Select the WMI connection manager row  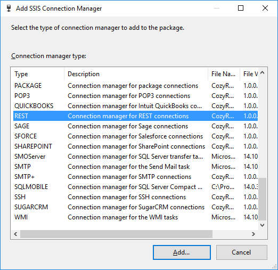[x=135, y=217]
